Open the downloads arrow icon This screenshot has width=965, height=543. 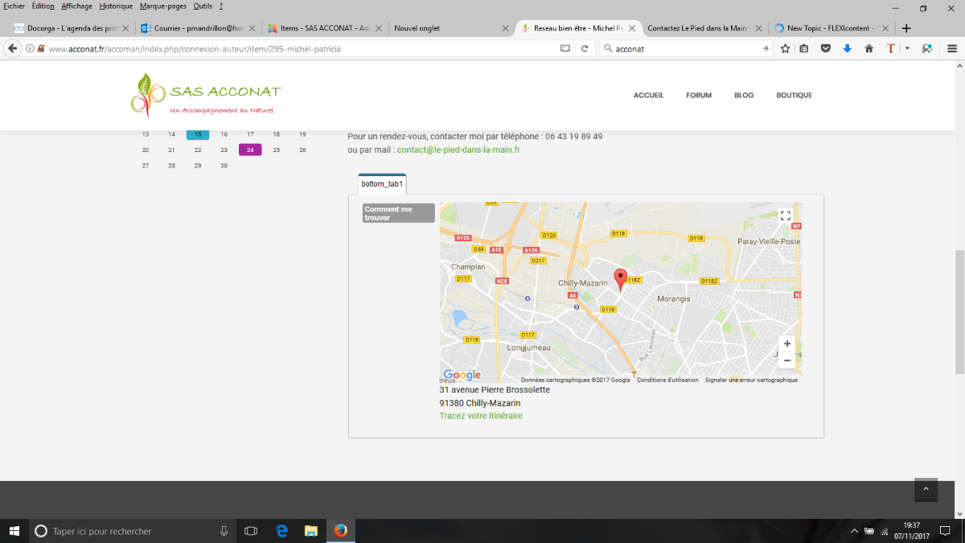click(847, 48)
